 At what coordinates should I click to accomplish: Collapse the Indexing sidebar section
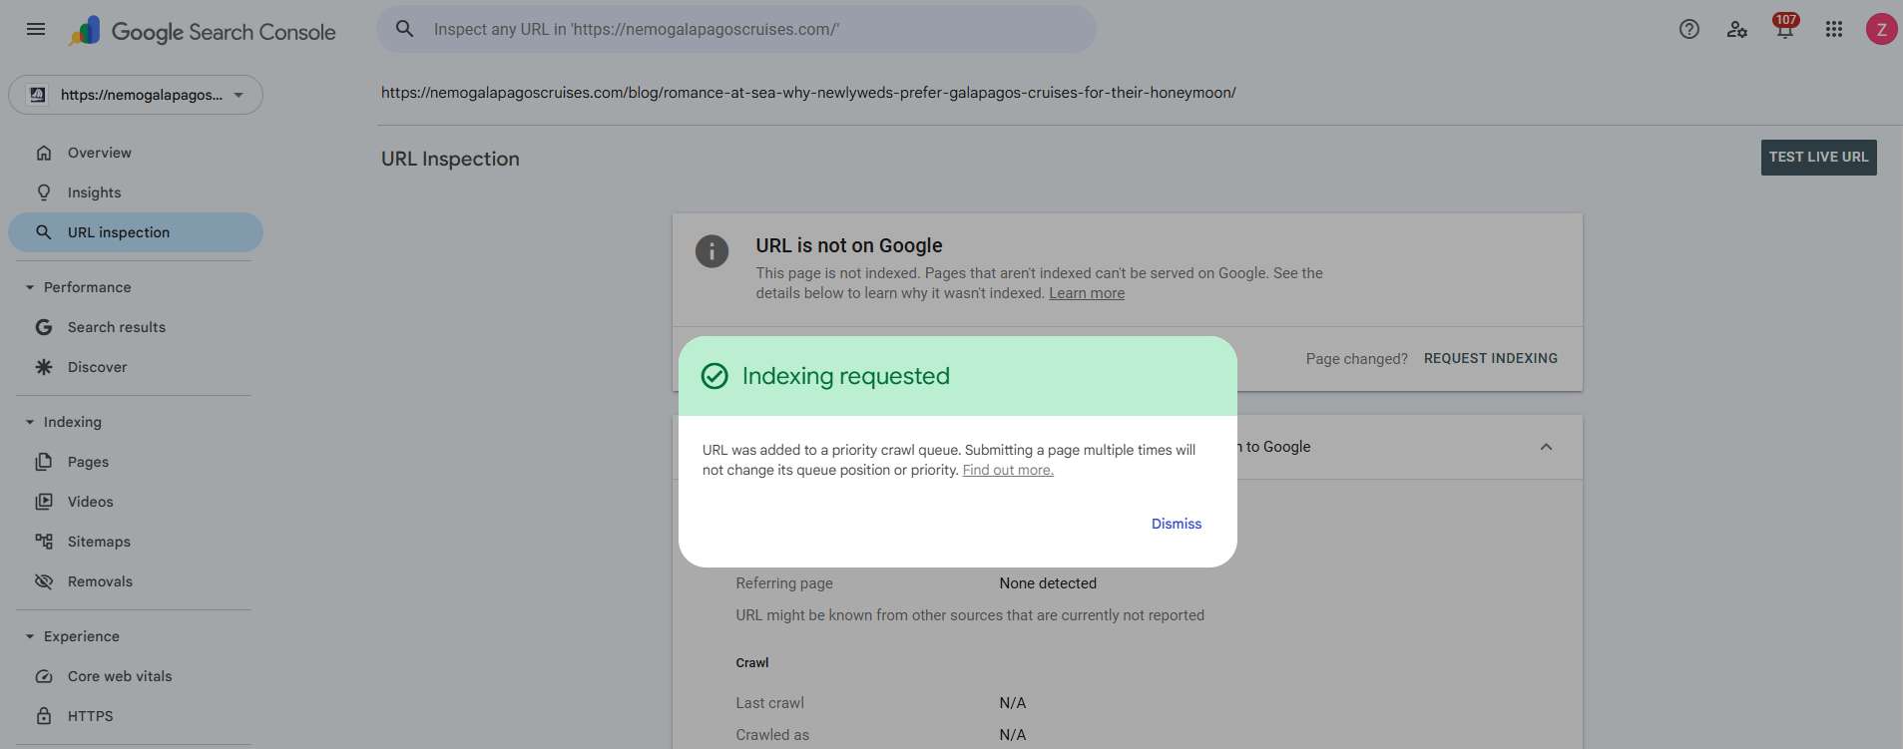[x=30, y=422]
